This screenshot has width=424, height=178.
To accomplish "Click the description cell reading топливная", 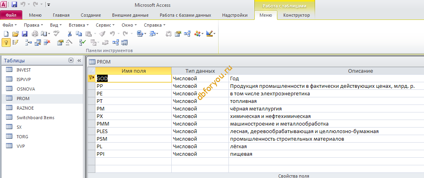I will pyautogui.click(x=326, y=101).
